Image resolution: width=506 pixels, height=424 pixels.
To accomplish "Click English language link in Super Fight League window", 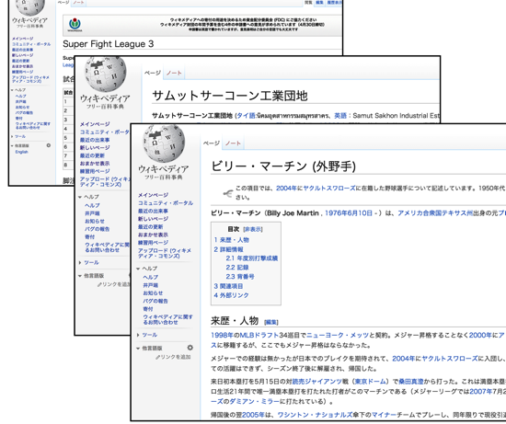I will tap(22, 152).
